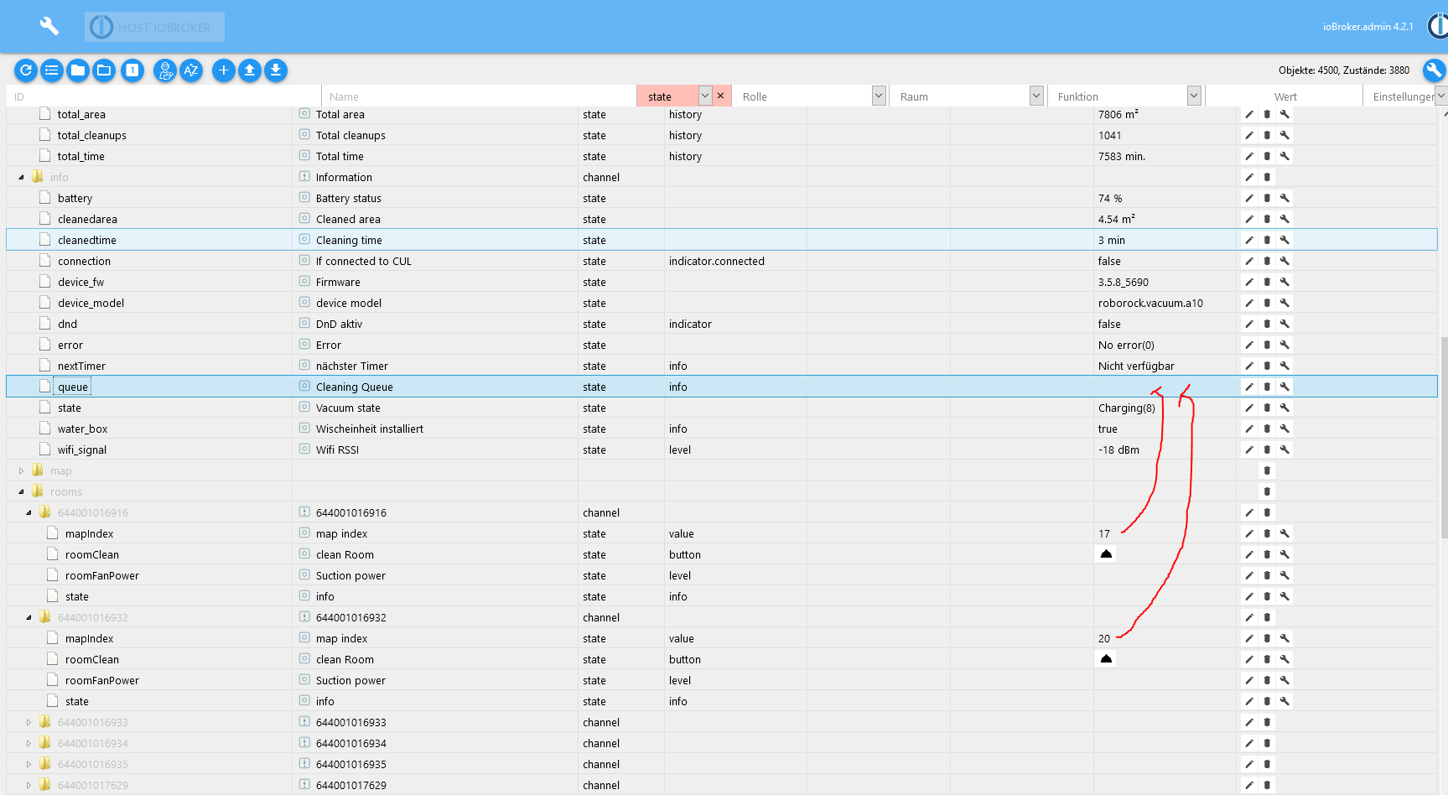The height and width of the screenshot is (795, 1448).
Task: Click the 'Charging(8)' value cell
Action: pyautogui.click(x=1126, y=408)
